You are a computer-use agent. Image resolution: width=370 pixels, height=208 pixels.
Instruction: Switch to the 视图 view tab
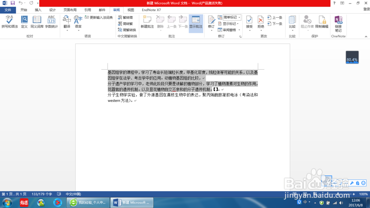[131, 10]
